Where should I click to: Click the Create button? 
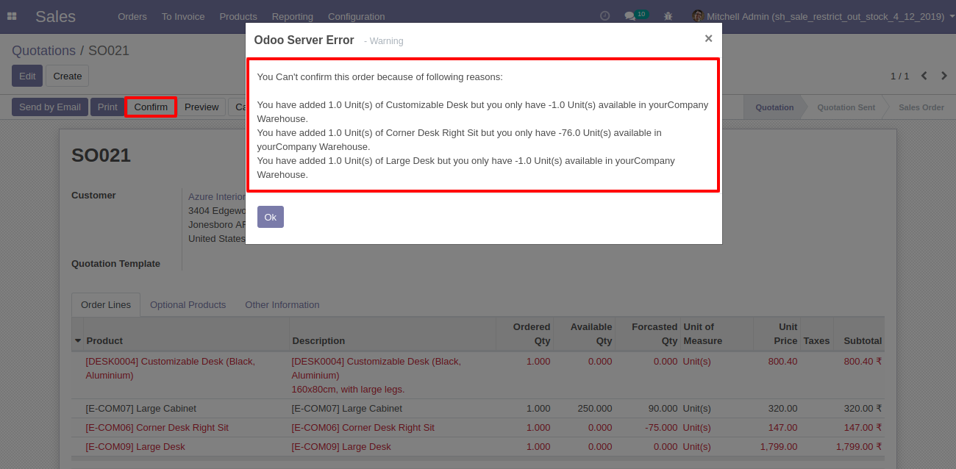68,76
